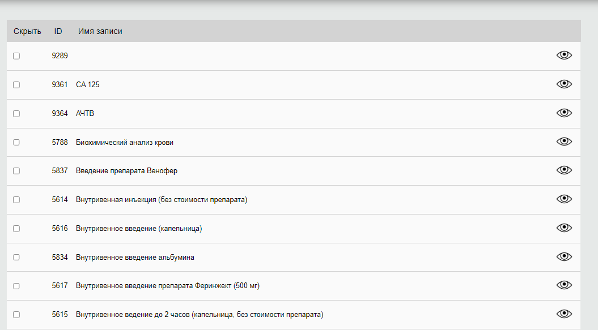
Task: Select checkbox for Биохимический анализ крови
Action: coord(16,143)
